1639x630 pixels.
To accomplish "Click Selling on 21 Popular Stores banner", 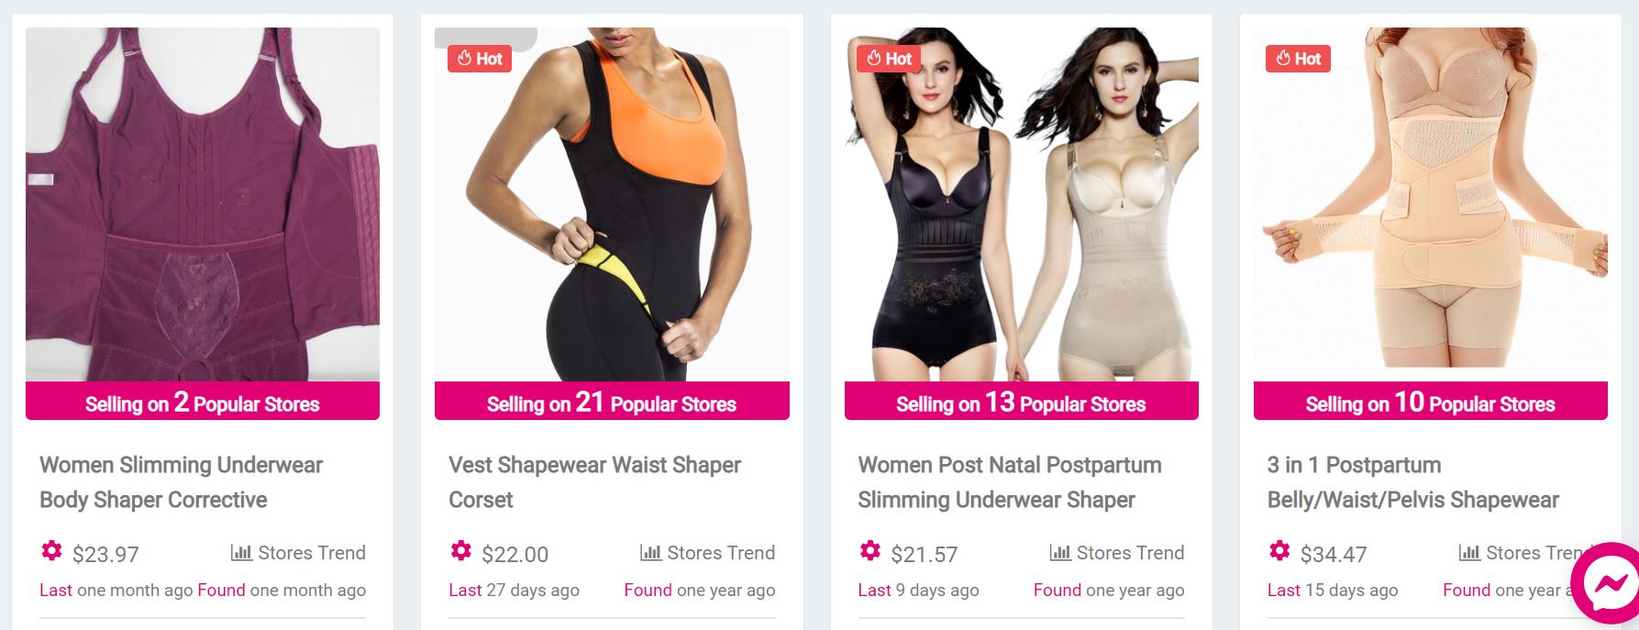I will click(x=612, y=402).
